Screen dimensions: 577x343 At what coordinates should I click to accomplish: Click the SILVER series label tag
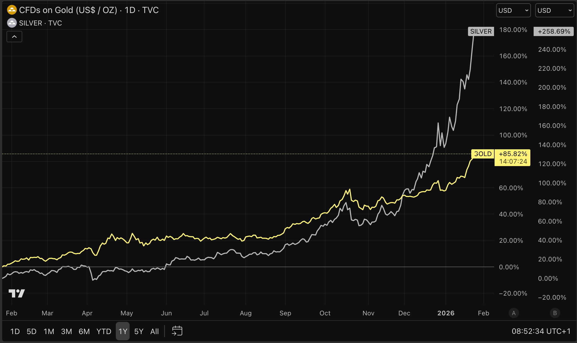coord(481,31)
